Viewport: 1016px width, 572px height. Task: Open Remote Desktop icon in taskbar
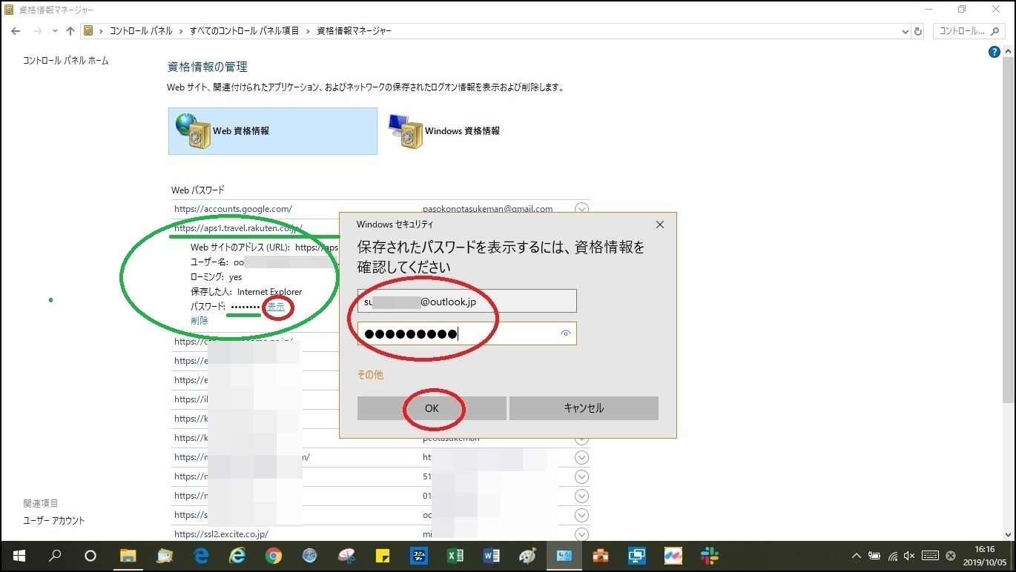click(636, 556)
